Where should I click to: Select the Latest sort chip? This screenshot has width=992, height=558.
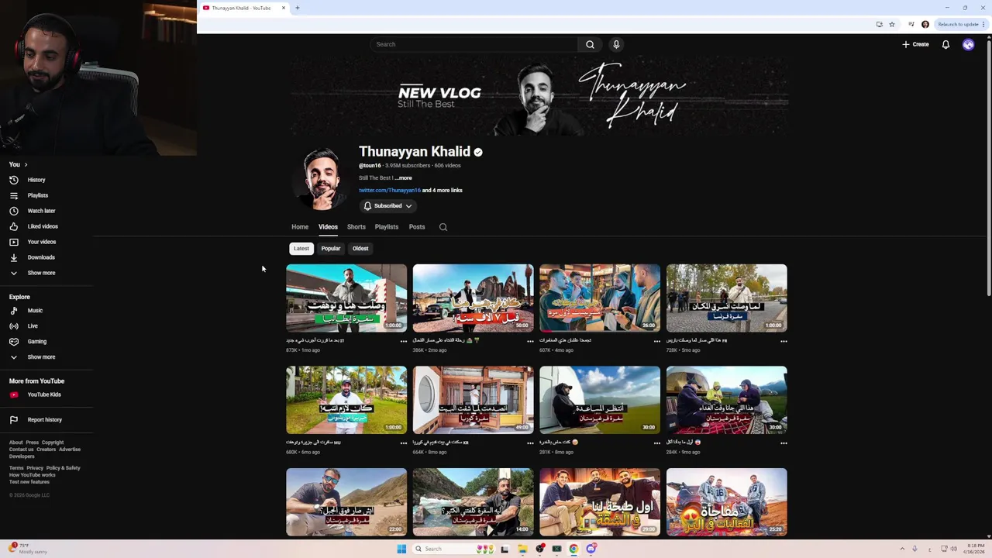[301, 249]
